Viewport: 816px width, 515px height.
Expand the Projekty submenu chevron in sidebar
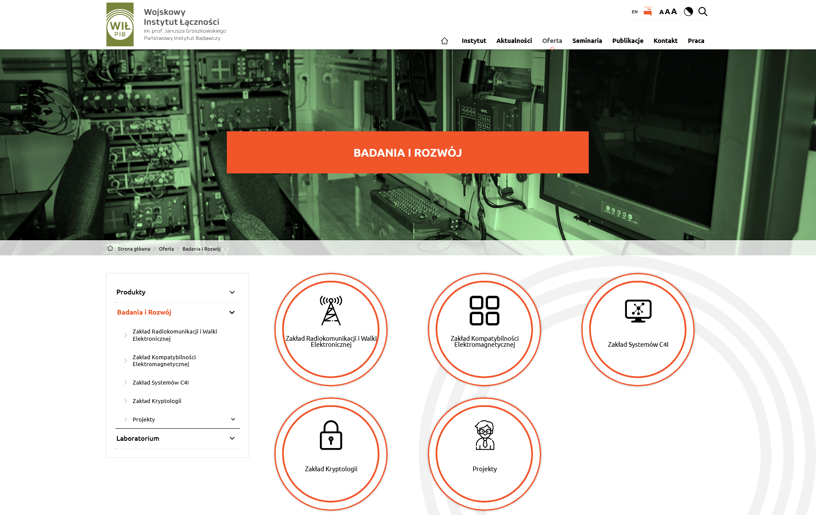pyautogui.click(x=233, y=419)
